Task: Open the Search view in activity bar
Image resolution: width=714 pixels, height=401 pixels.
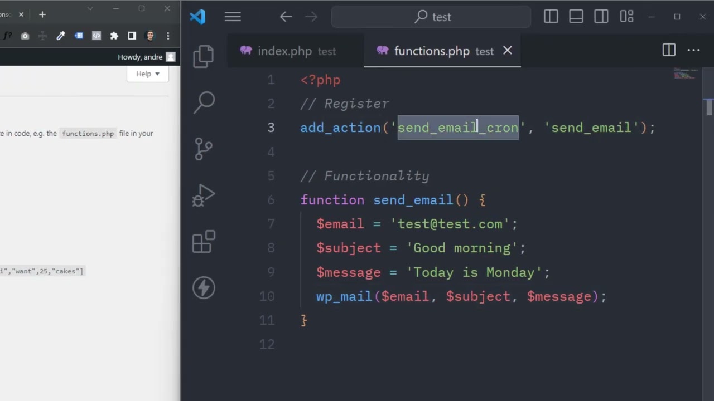Action: point(204,102)
